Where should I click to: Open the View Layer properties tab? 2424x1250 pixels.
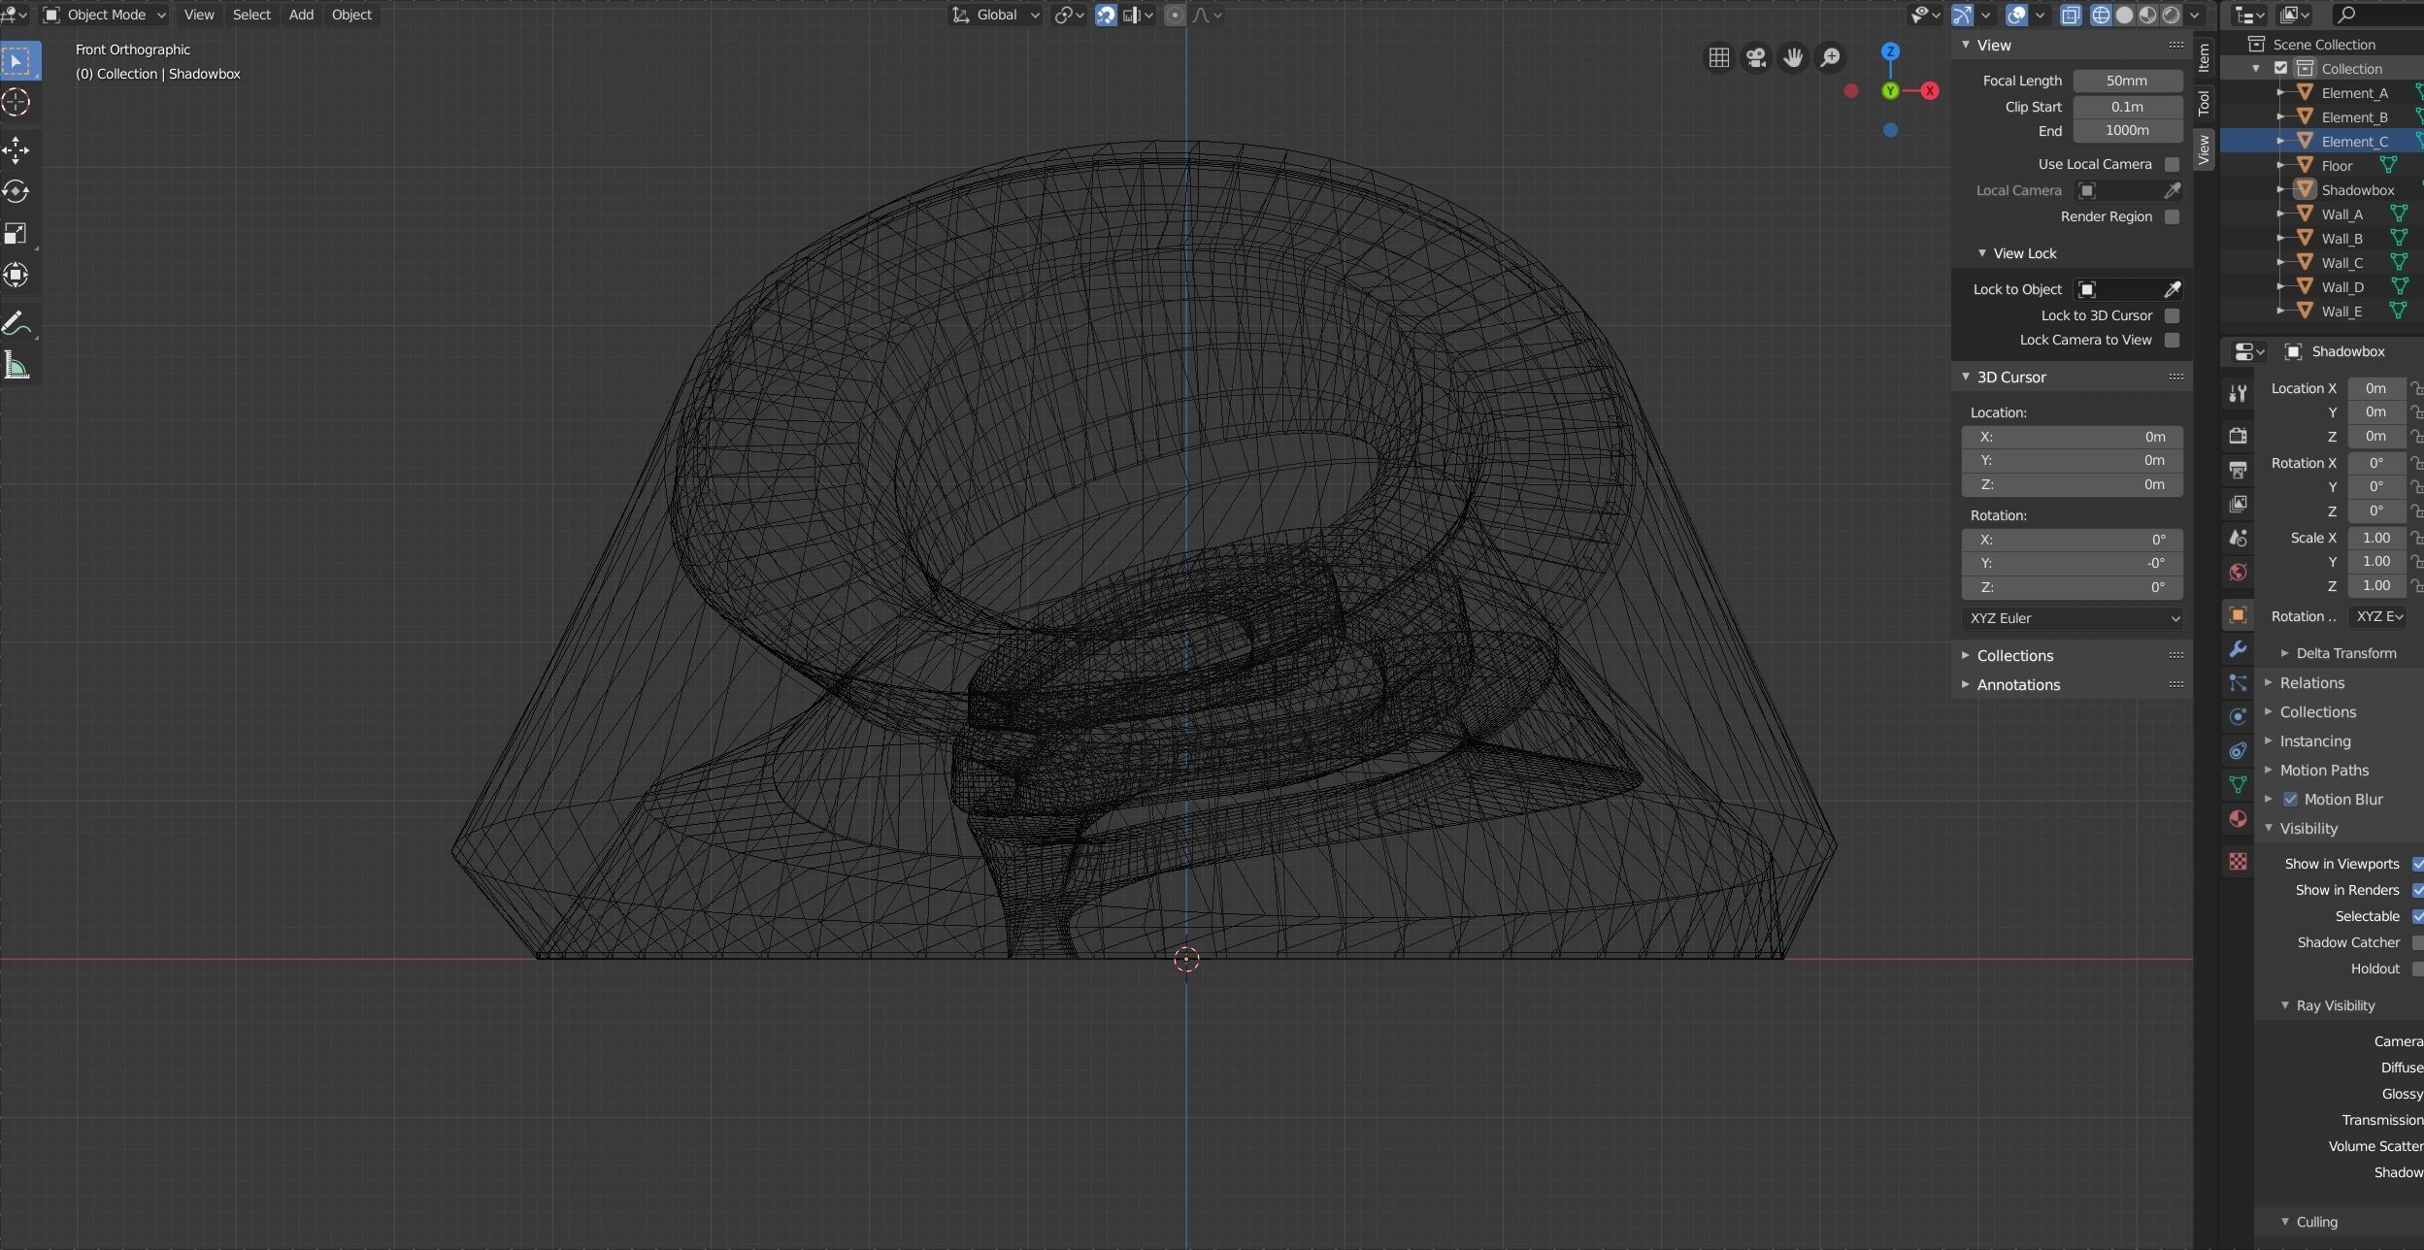(2238, 504)
